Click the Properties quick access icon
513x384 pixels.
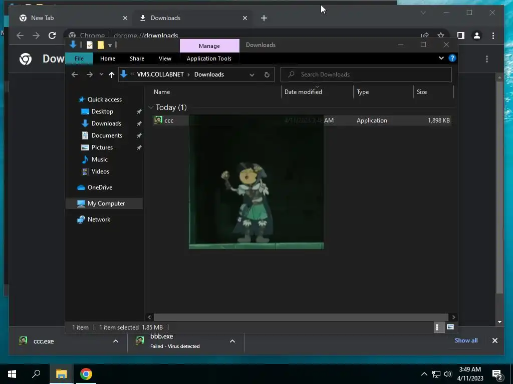(x=90, y=45)
